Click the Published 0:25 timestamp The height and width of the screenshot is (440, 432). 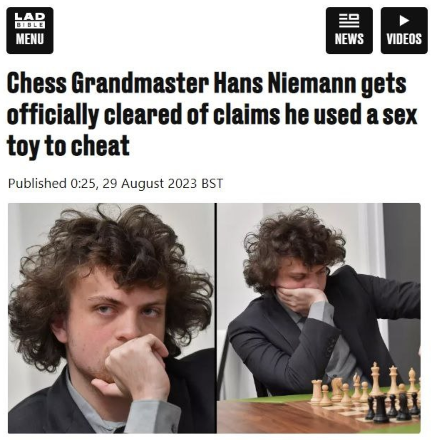(x=52, y=183)
